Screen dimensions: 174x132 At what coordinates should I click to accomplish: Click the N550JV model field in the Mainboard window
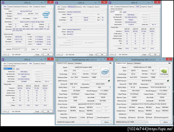(79, 15)
